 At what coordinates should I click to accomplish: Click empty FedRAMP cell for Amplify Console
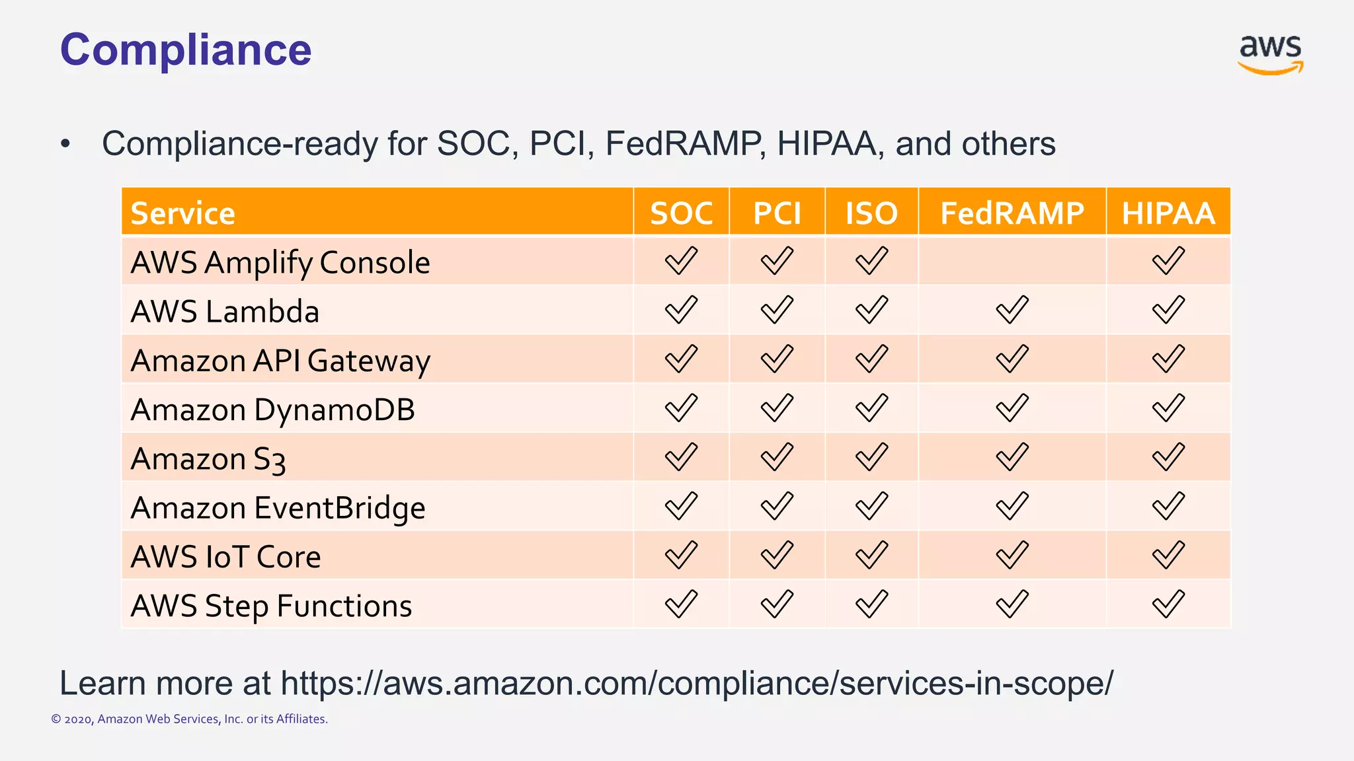[x=1012, y=261]
